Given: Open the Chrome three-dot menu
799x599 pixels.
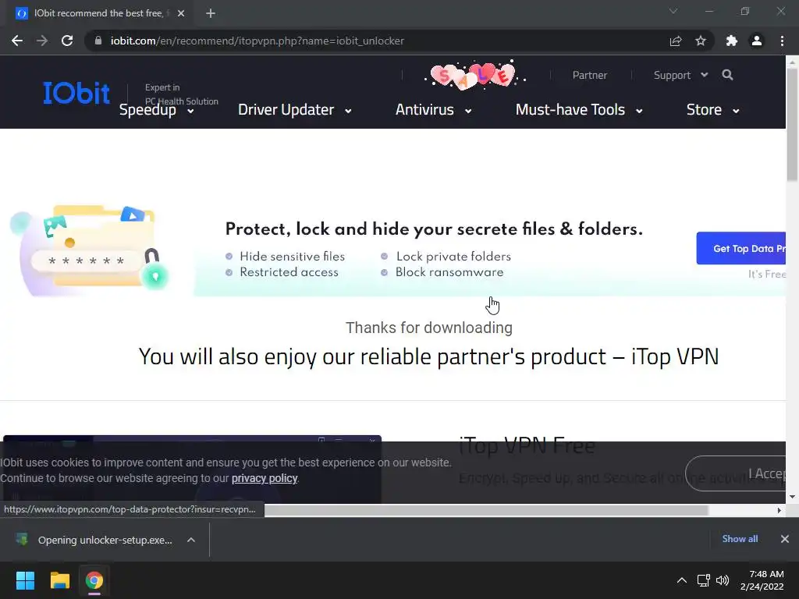Looking at the screenshot, I should tap(782, 41).
